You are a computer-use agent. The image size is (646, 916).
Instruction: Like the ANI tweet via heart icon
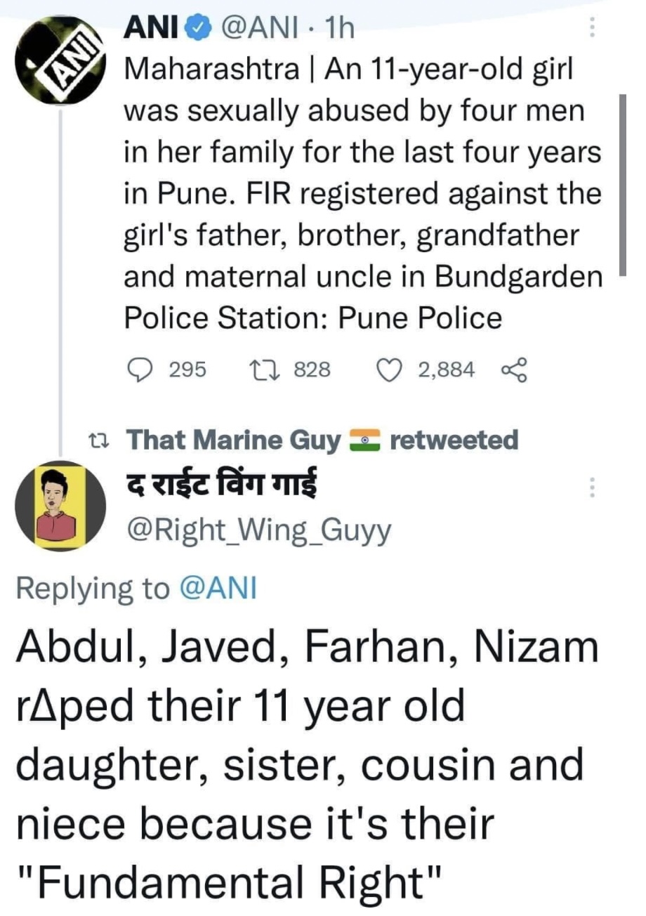tap(390, 368)
